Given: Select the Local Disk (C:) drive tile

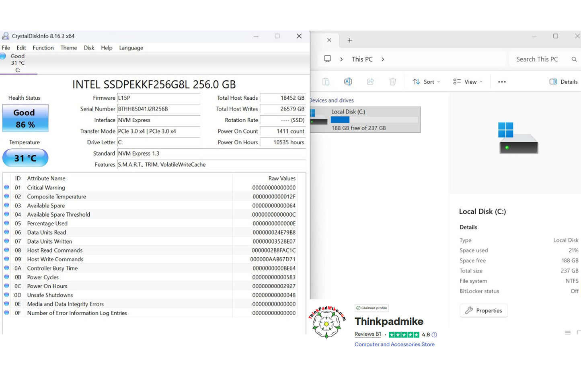Looking at the screenshot, I should click(365, 119).
